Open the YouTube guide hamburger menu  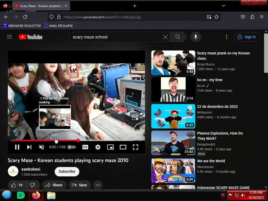click(9, 37)
